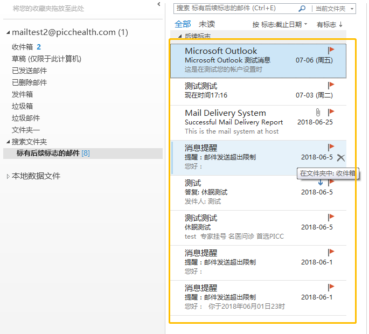Open the 按 标志:截止日期 arrange dropdown
The width and height of the screenshot is (369, 334).
280,25
